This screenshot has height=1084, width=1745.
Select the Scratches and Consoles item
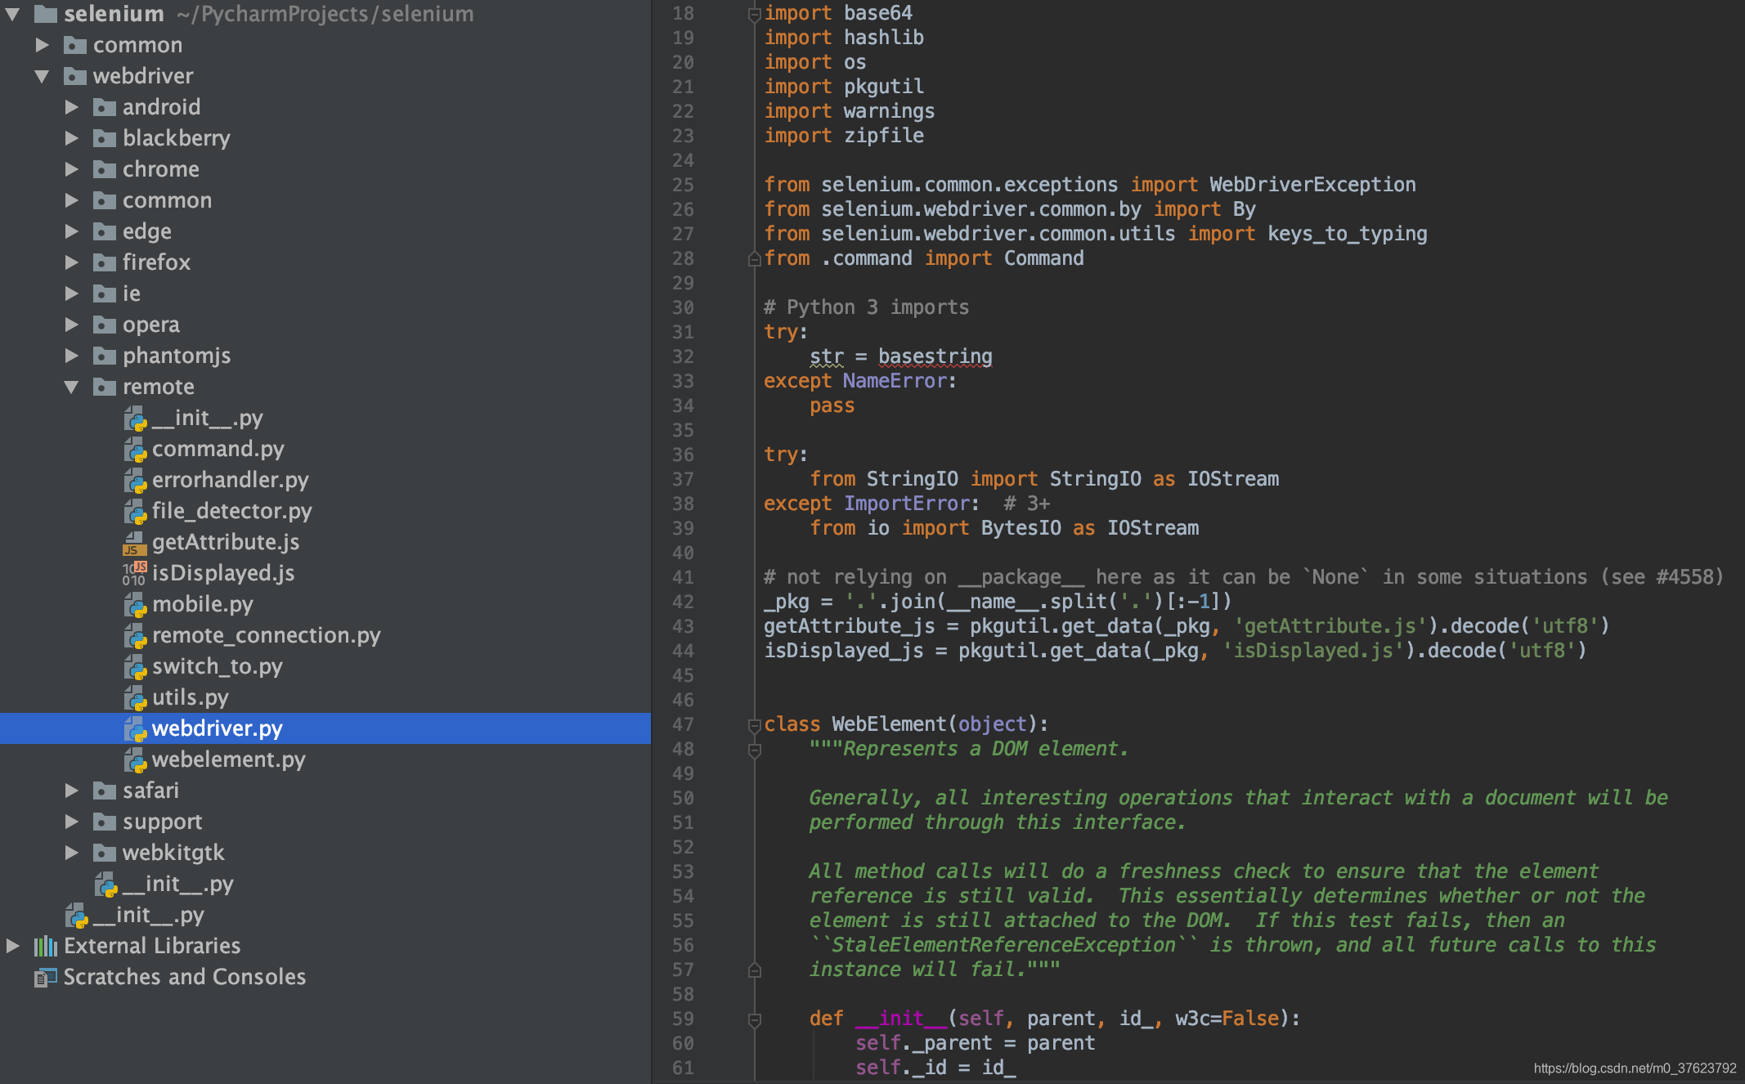(185, 977)
